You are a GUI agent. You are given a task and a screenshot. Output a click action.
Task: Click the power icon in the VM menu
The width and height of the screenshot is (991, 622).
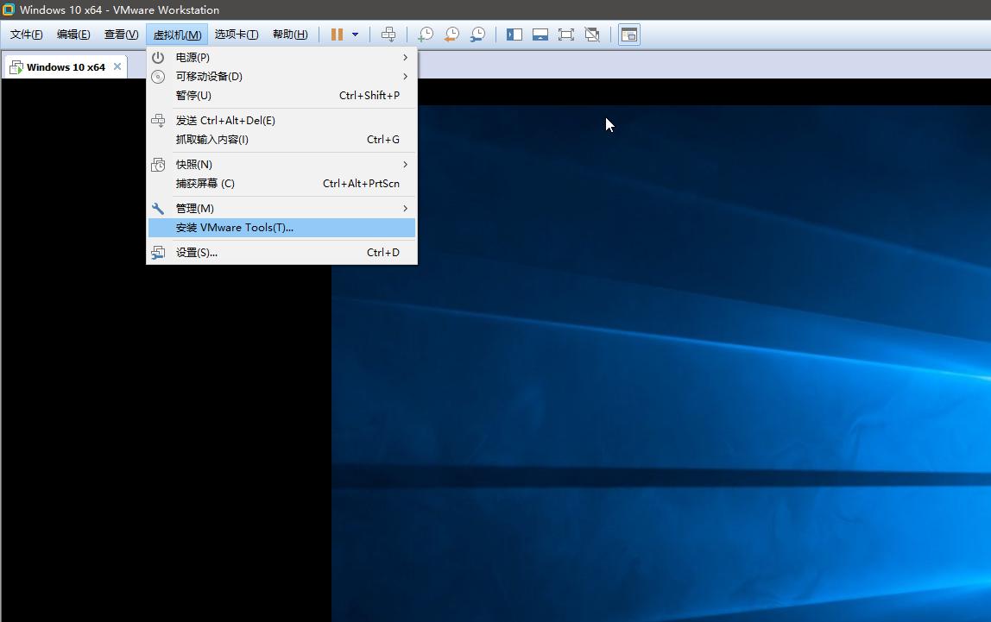[158, 58]
